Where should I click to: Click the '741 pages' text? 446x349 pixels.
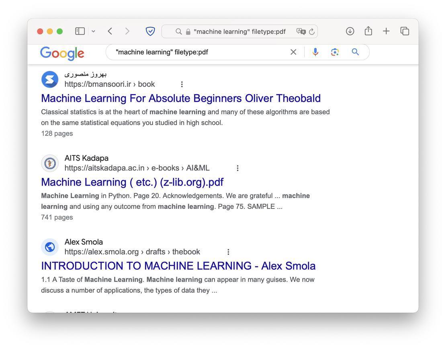click(57, 217)
